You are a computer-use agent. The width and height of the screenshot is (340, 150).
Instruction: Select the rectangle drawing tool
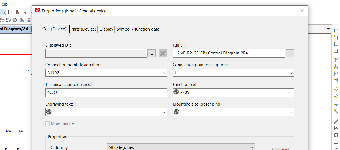336,142
